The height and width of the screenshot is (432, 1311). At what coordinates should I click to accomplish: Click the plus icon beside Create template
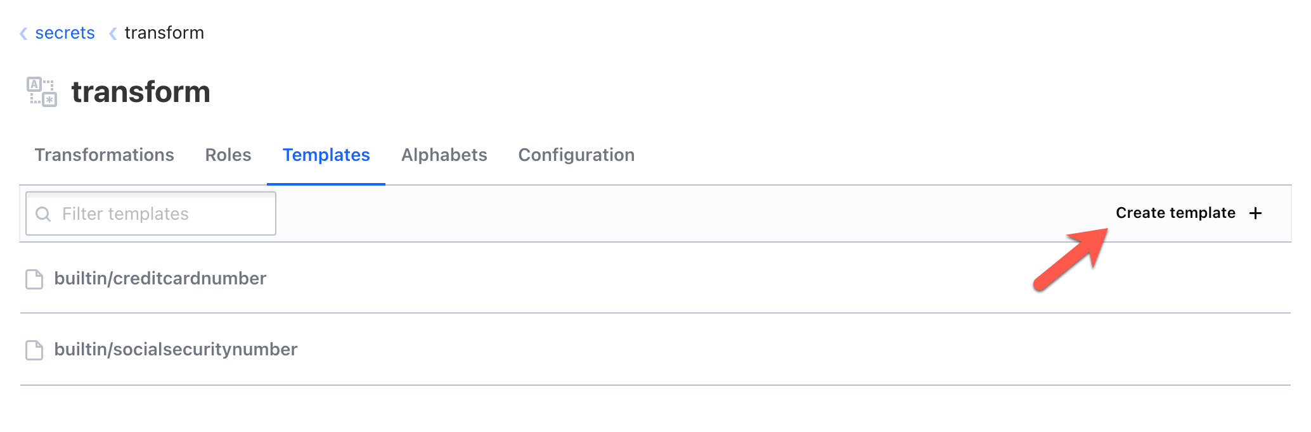point(1255,213)
